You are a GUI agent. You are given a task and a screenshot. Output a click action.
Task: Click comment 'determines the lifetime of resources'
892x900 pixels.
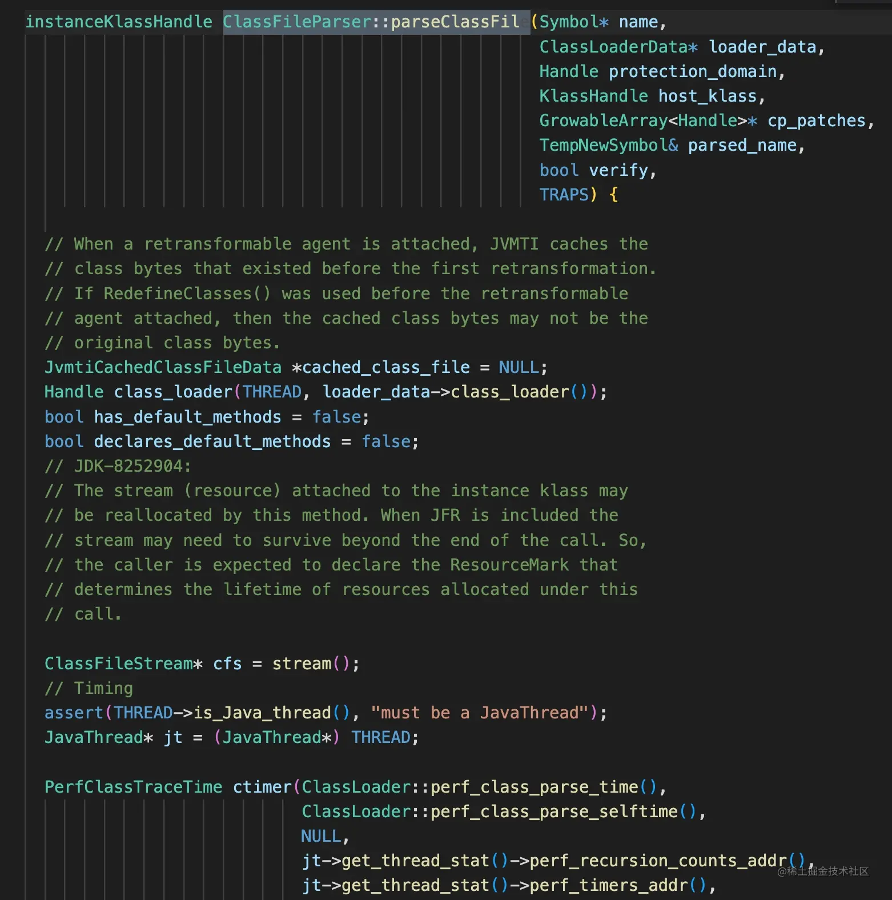click(x=341, y=589)
